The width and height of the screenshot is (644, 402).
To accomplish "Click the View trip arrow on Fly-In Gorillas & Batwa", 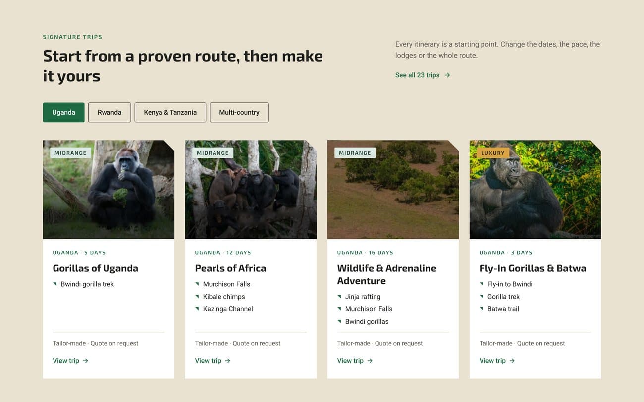I will point(512,361).
